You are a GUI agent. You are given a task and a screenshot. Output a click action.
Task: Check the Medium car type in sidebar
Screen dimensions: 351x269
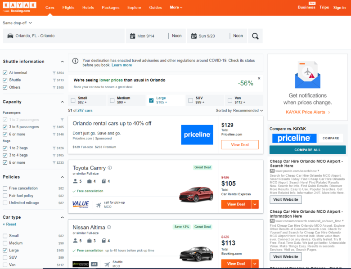(x=5, y=243)
